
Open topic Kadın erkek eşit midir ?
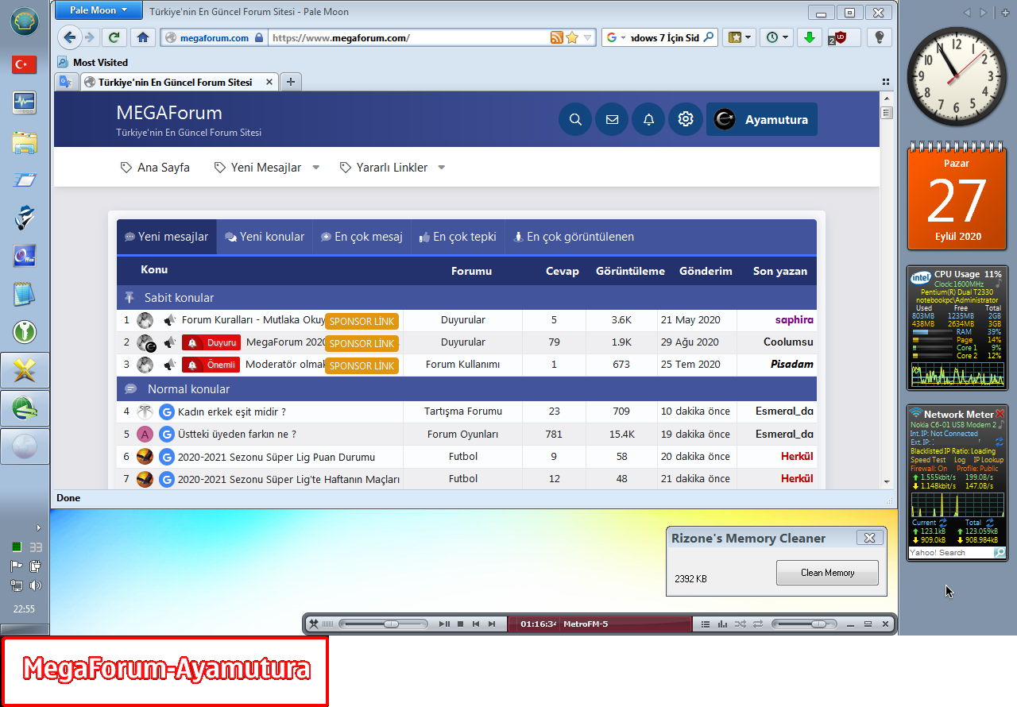(x=232, y=411)
